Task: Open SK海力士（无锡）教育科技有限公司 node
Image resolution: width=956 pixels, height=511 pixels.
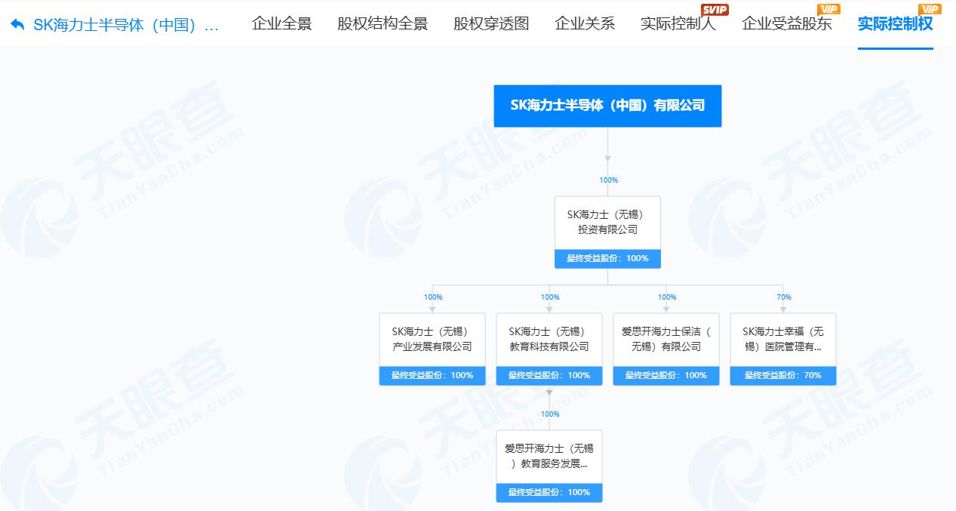Action: [549, 340]
